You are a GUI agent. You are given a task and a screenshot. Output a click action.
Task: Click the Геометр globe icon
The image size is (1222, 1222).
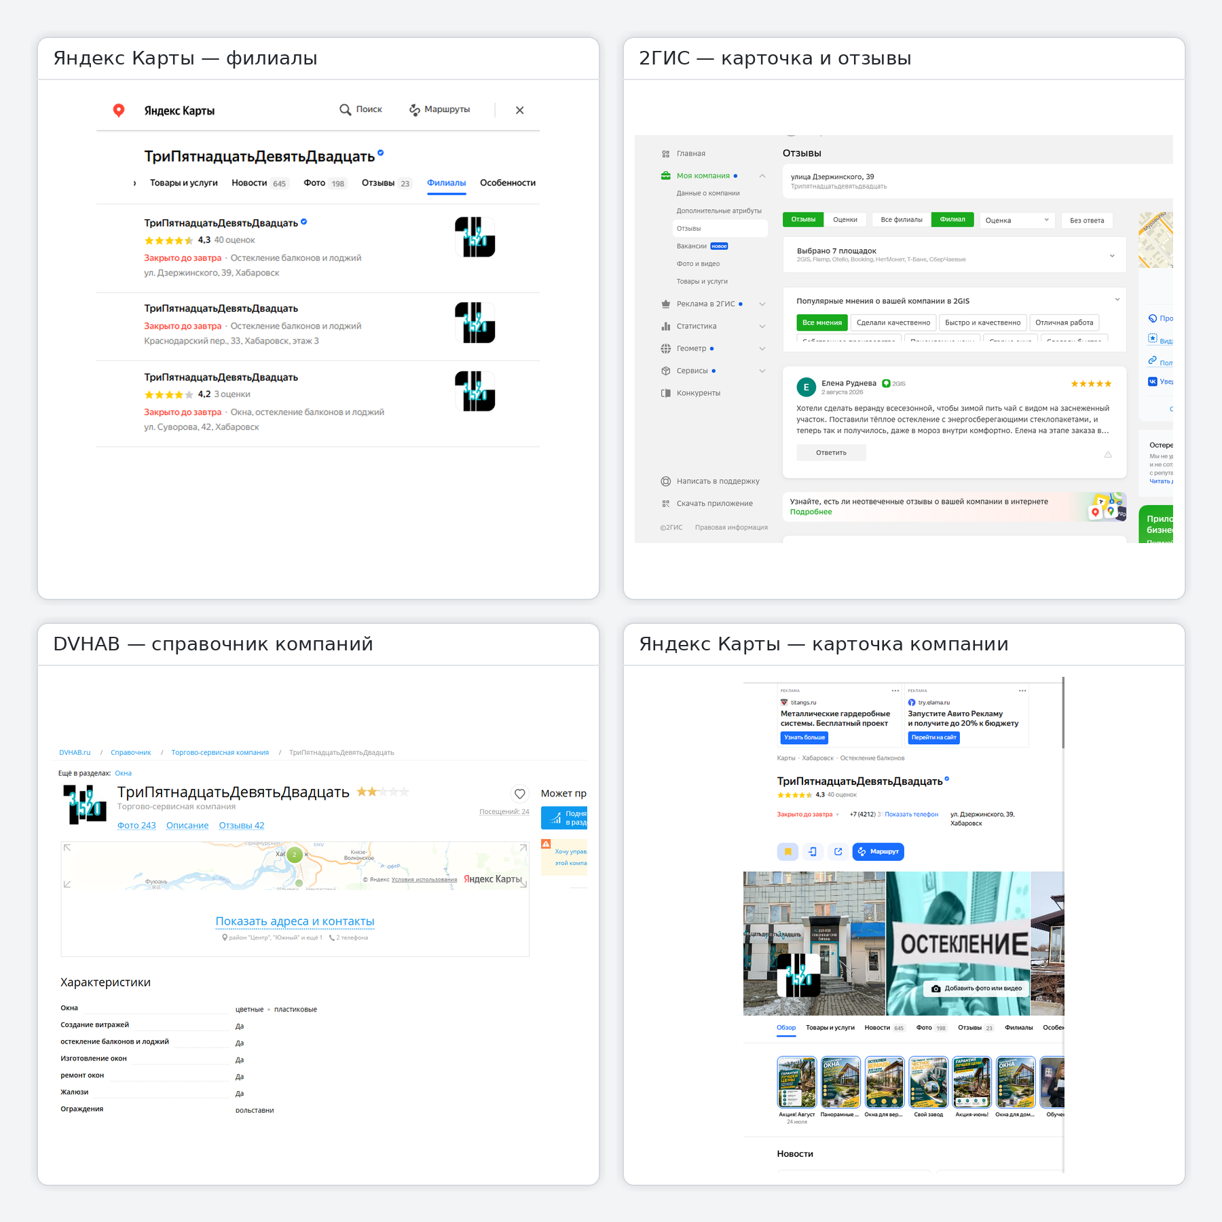pos(665,348)
